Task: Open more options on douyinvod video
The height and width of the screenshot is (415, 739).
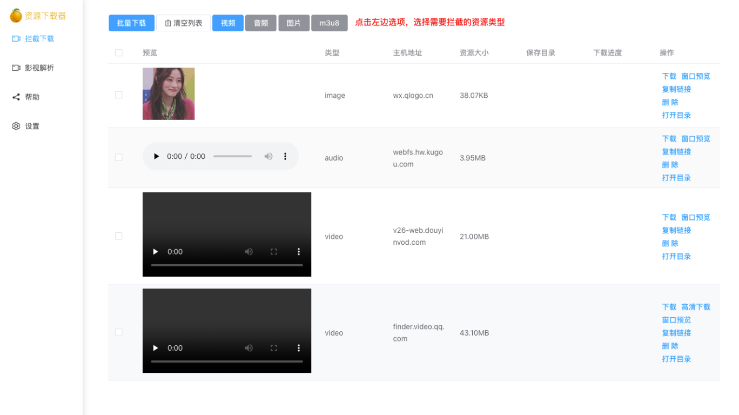Action: click(x=299, y=252)
